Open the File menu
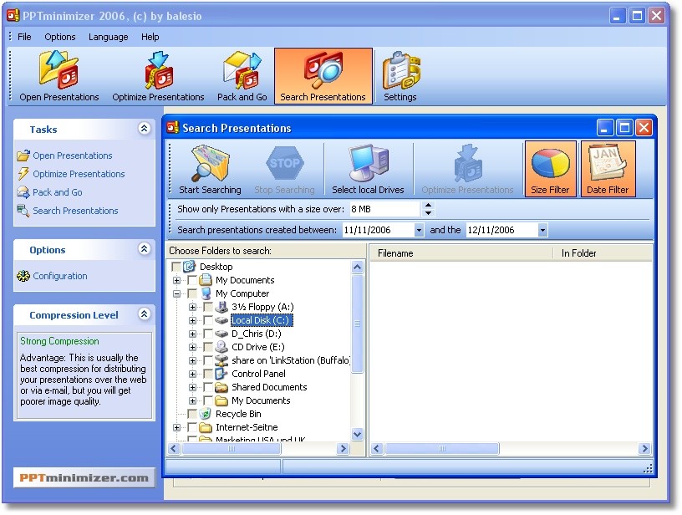Viewport: 682px width, 515px height. pyautogui.click(x=24, y=37)
